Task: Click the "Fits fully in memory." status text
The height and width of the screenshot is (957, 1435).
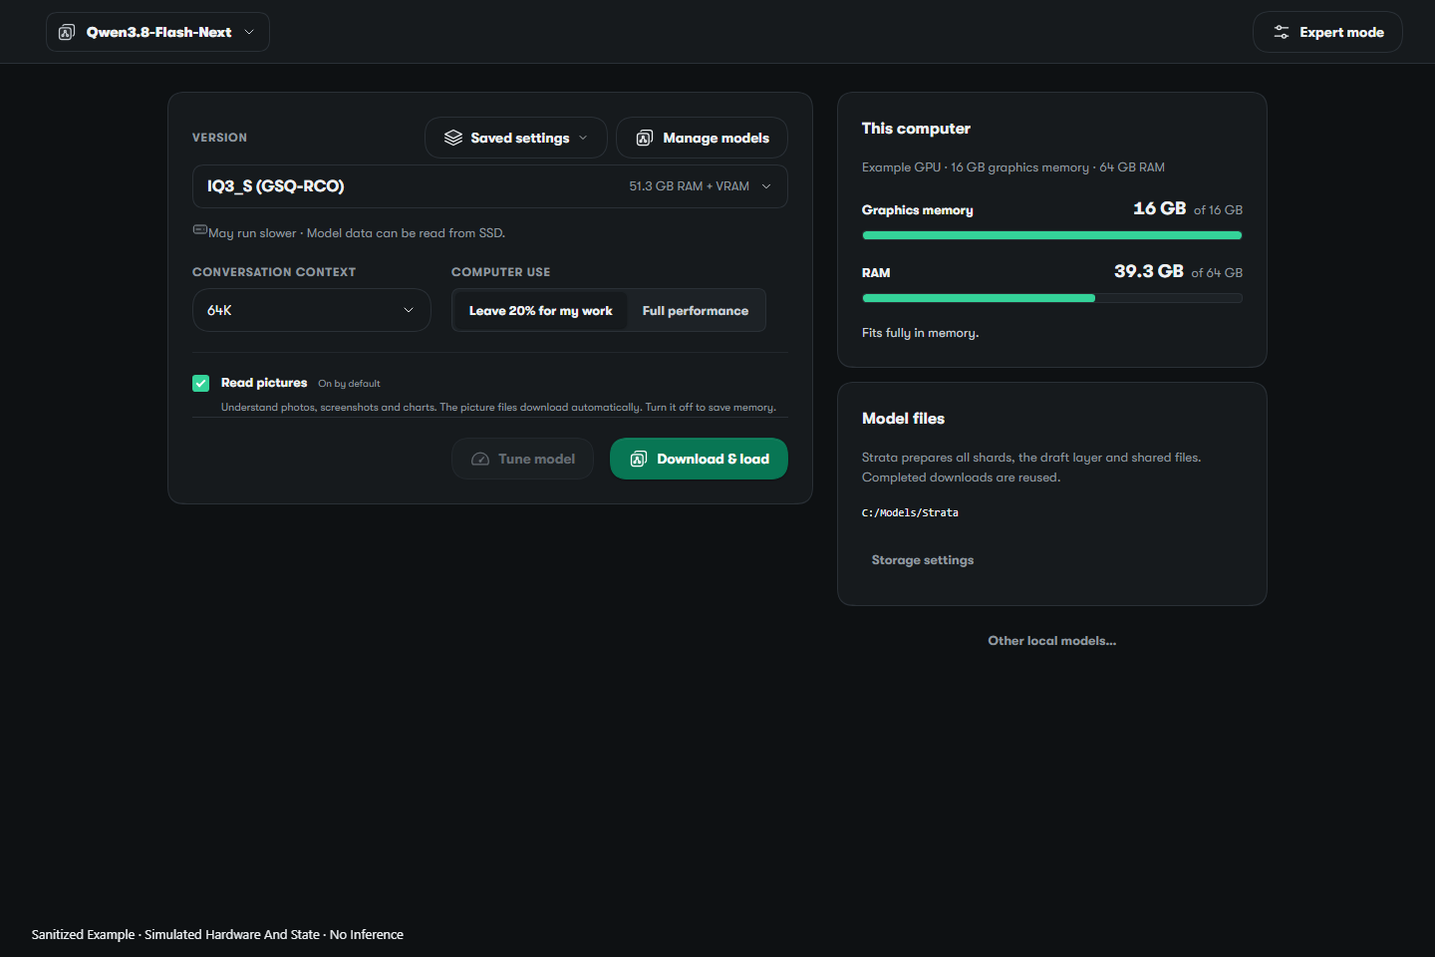Action: (920, 333)
